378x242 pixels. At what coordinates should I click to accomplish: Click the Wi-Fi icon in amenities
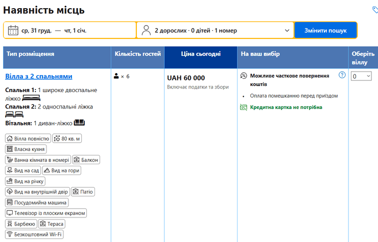coord(9,234)
